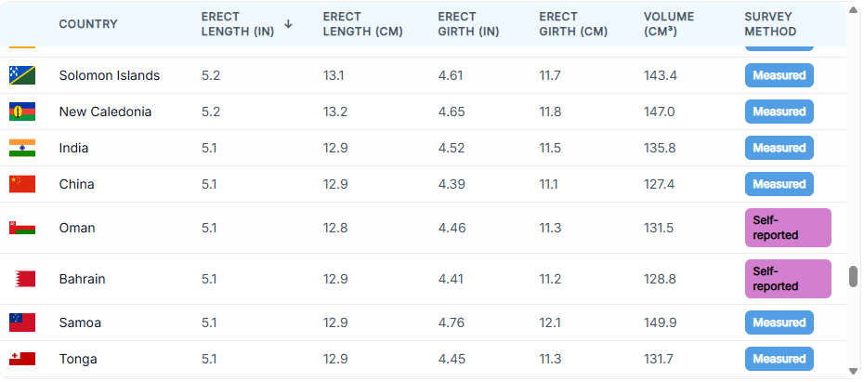Click the Measured badge in India row

(x=779, y=148)
